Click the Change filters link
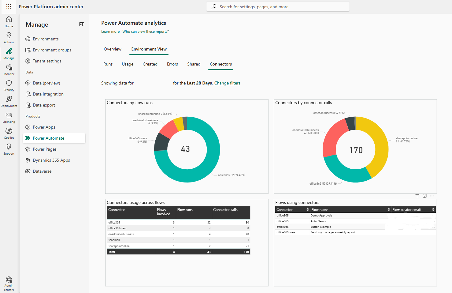The image size is (452, 293). pos(227,83)
